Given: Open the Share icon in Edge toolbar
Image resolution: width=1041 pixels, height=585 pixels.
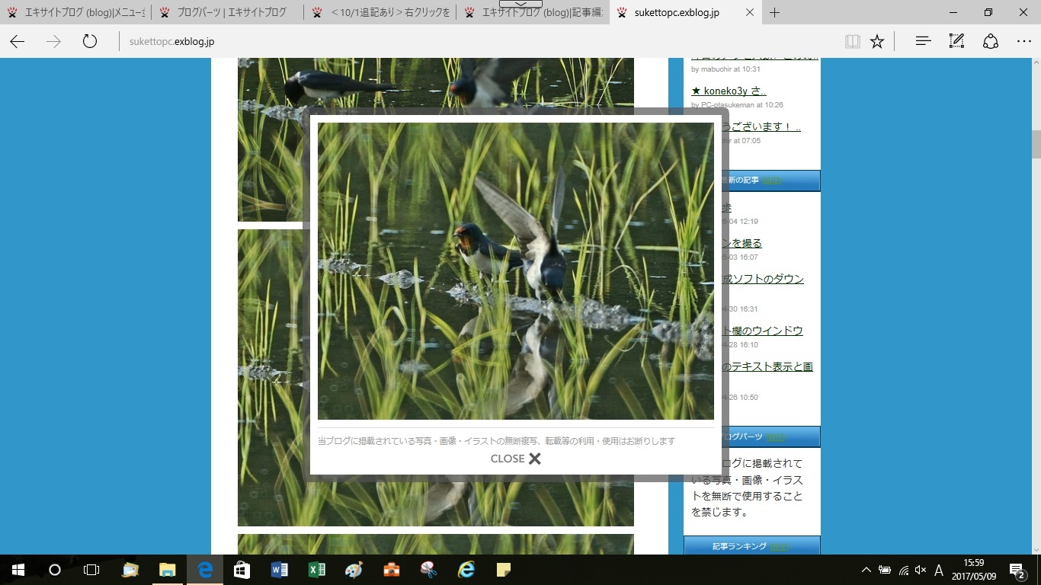Looking at the screenshot, I should pyautogui.click(x=990, y=41).
